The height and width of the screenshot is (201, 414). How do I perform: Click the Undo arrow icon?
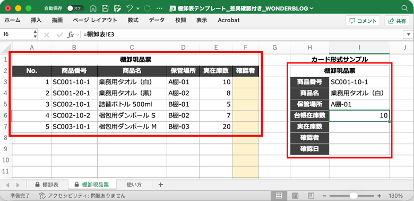pos(130,8)
